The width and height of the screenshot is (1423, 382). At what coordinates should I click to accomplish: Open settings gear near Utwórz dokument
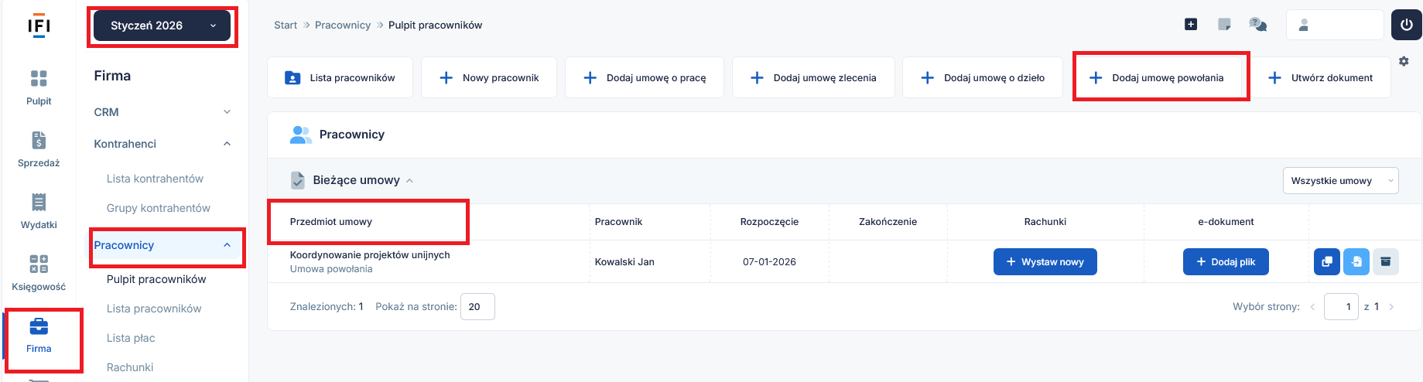1404,61
